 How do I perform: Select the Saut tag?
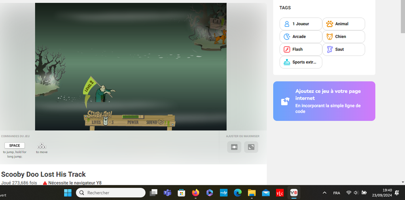(x=343, y=49)
